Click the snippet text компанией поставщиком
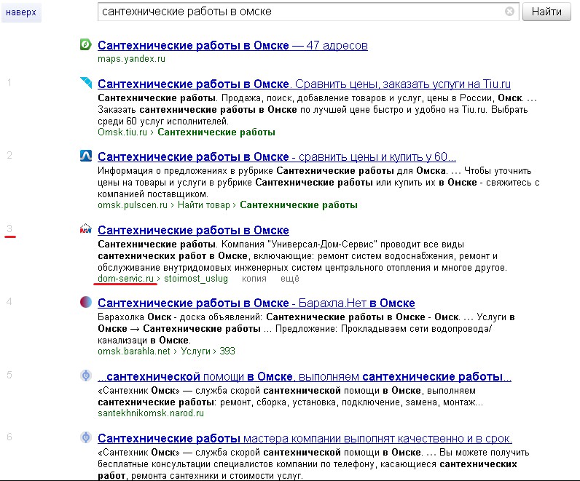 153,194
